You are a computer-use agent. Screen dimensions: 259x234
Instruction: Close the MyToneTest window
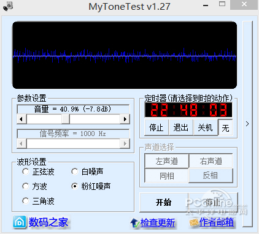244,4
